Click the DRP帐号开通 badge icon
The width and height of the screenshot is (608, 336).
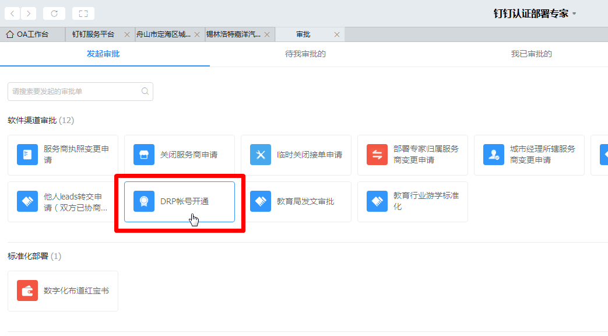[x=144, y=201]
